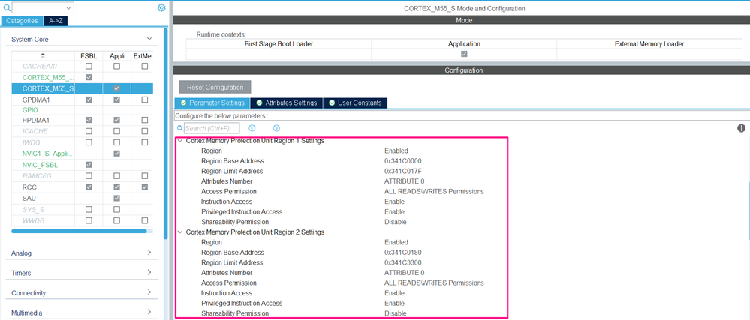This screenshot has width=750, height=320.
Task: Click Region 1 Instruction Access Enable value
Action: 395,202
